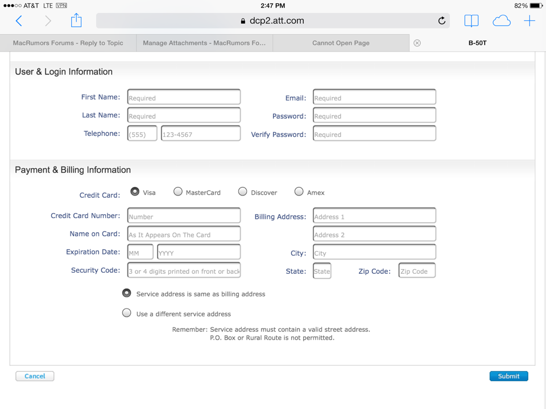This screenshot has height=409, width=546.
Task: Focus the City field
Action: tap(374, 252)
